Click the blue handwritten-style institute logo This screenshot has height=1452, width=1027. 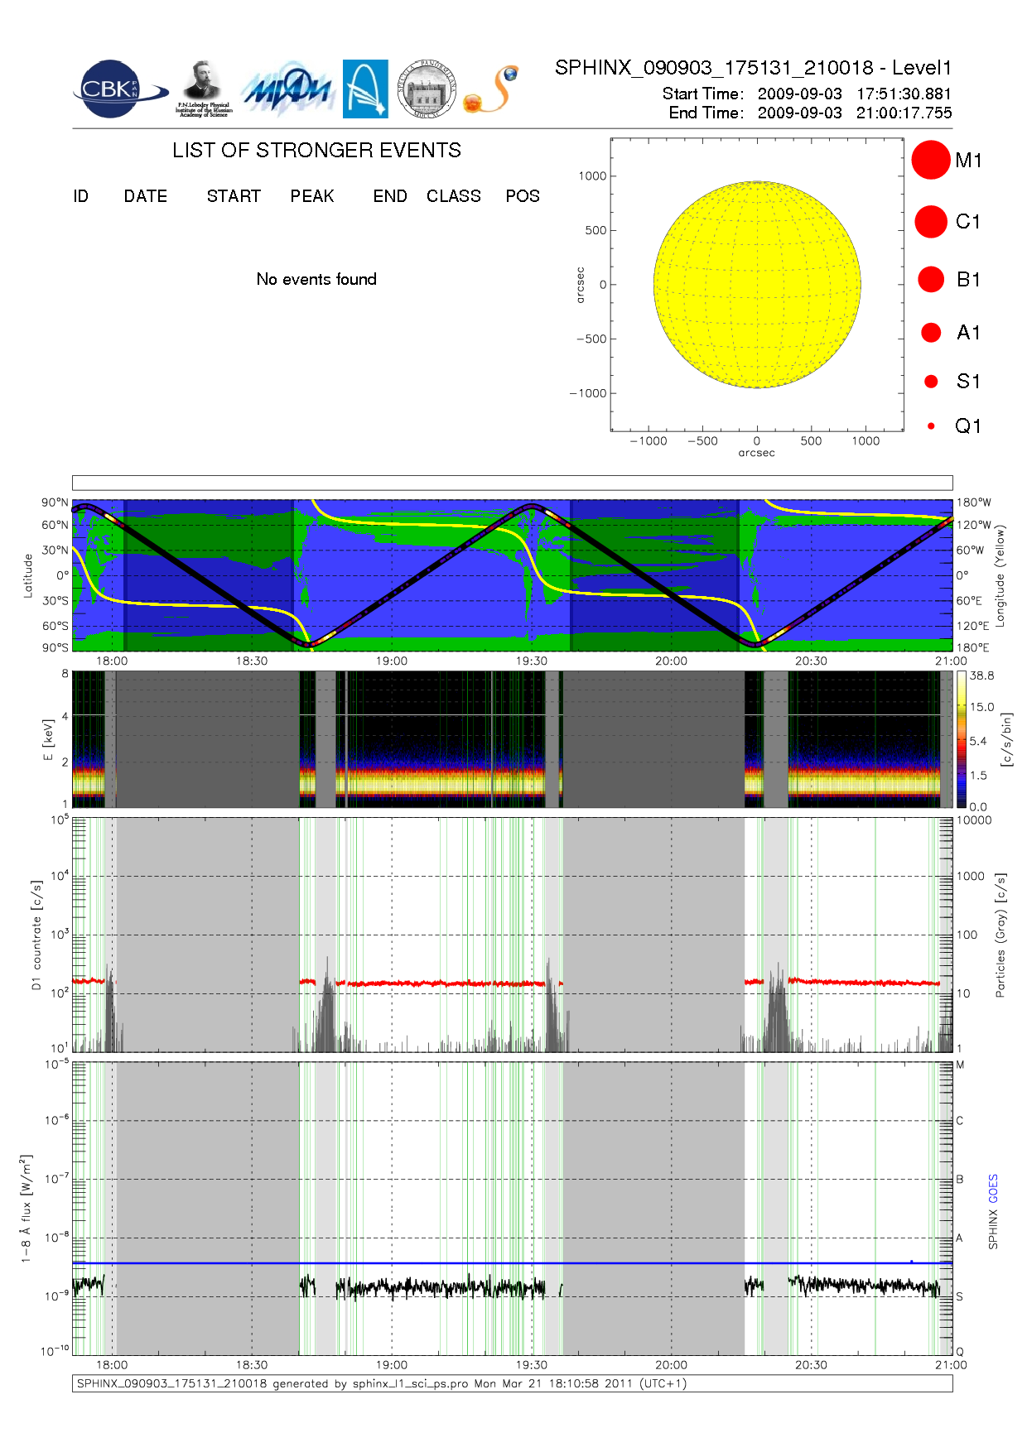(x=287, y=89)
